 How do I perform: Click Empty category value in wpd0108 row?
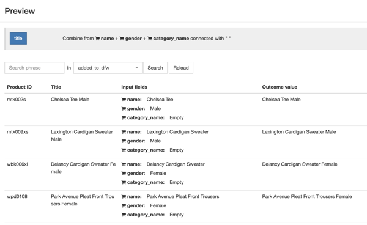pos(177,215)
